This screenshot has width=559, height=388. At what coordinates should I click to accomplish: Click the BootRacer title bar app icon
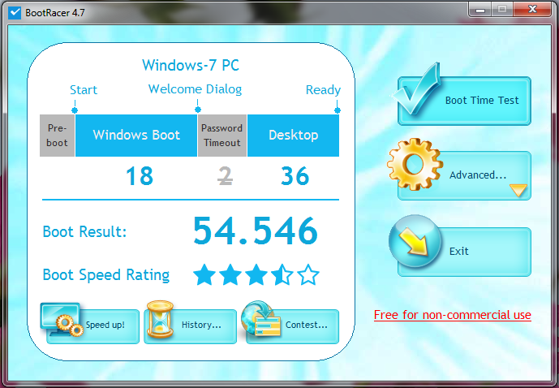click(x=15, y=13)
